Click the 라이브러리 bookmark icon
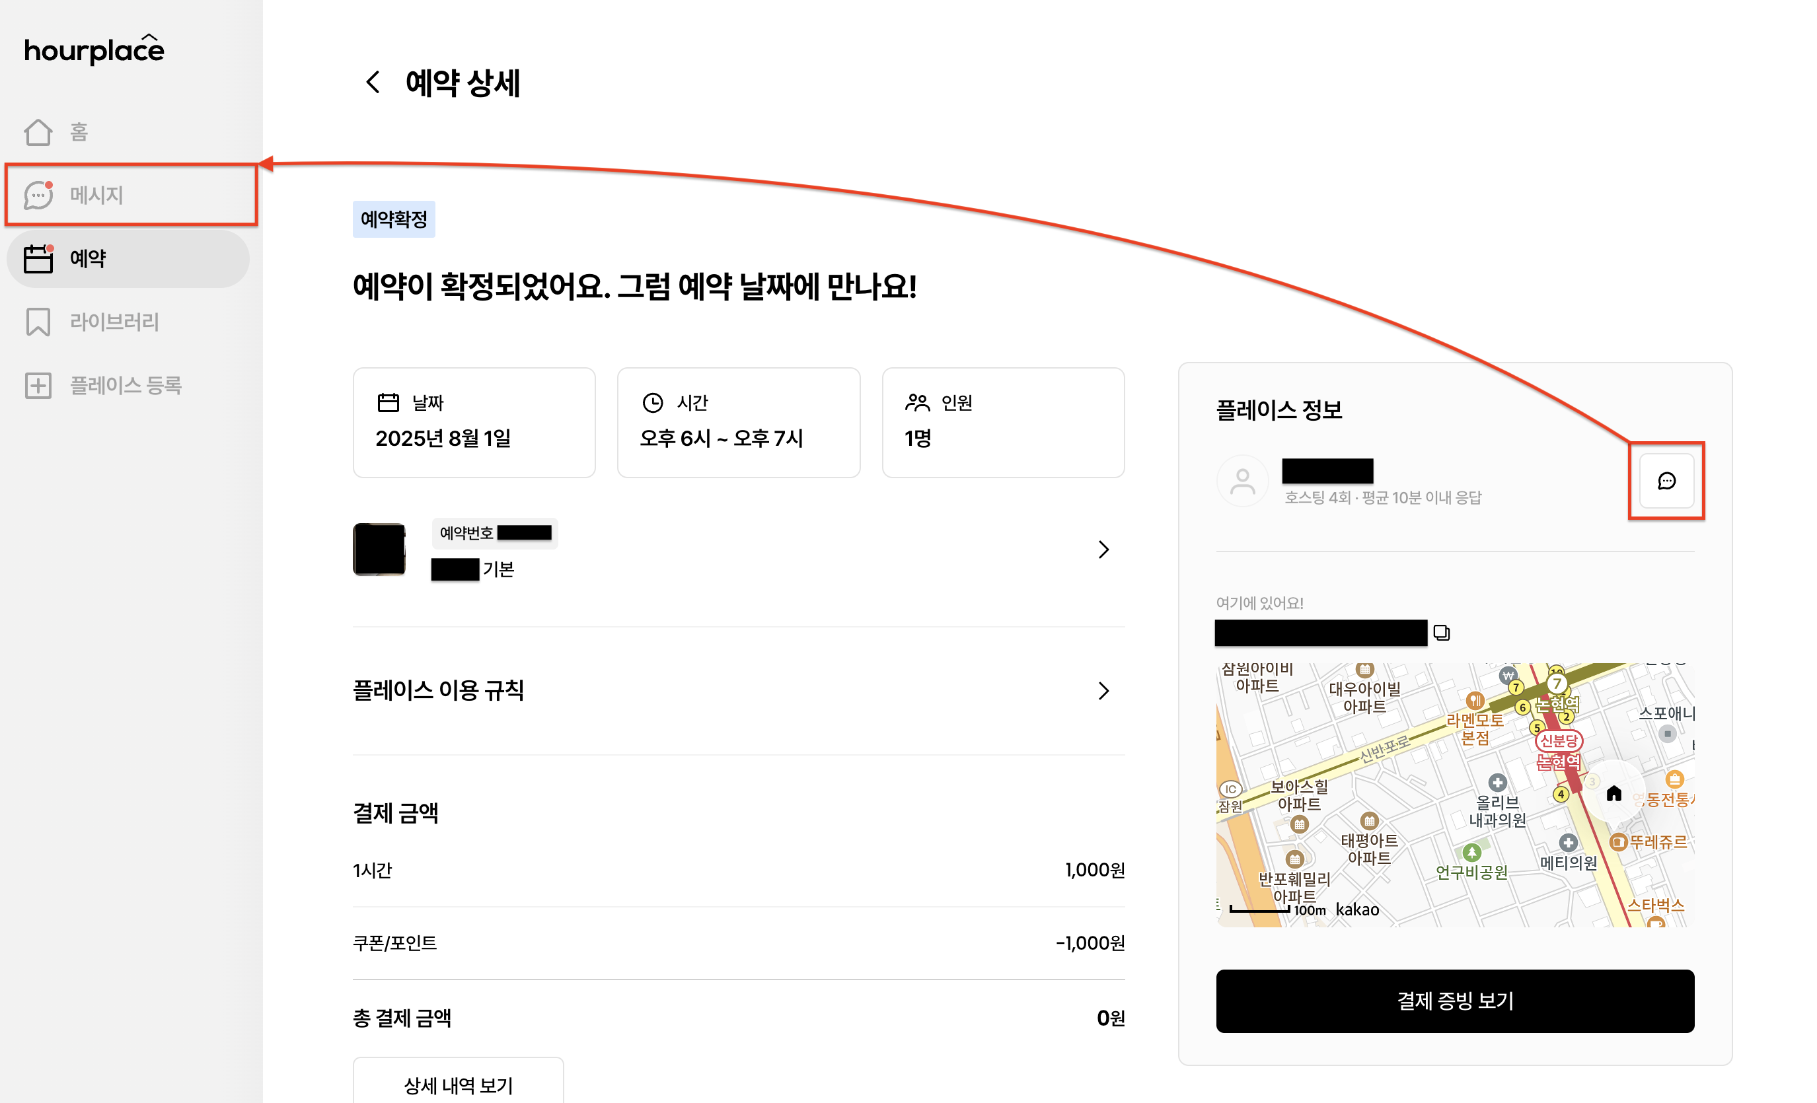 pos(38,322)
